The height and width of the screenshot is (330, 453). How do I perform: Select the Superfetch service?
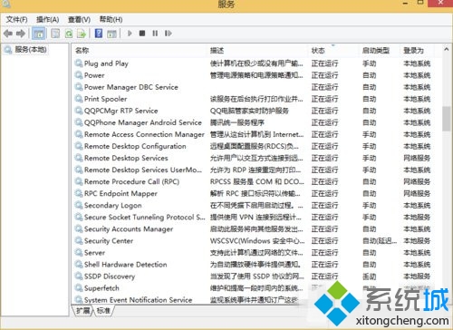click(x=101, y=288)
